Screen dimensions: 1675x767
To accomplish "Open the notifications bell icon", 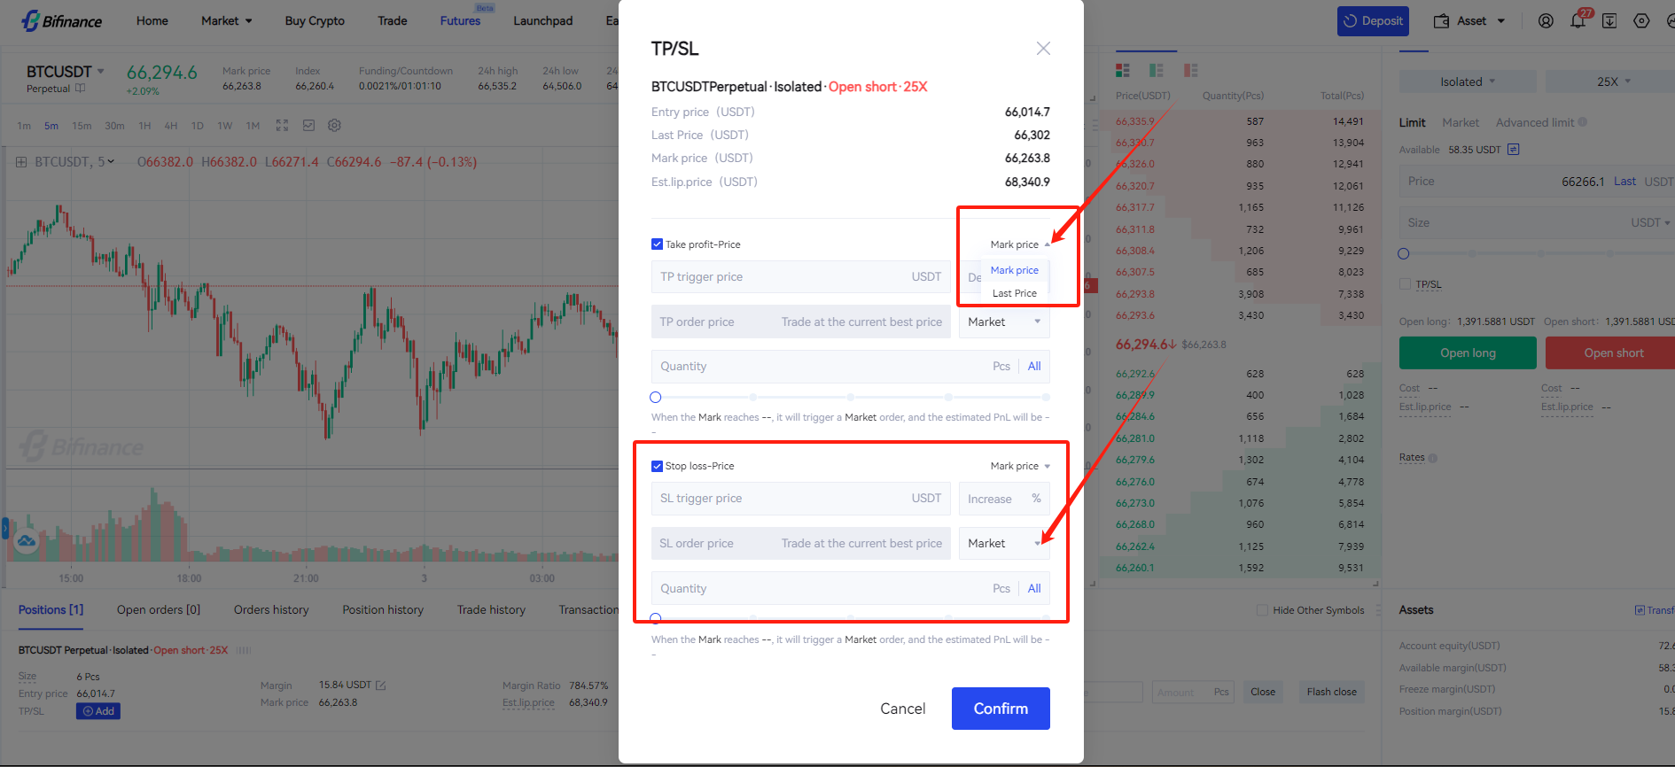I will 1578,21.
